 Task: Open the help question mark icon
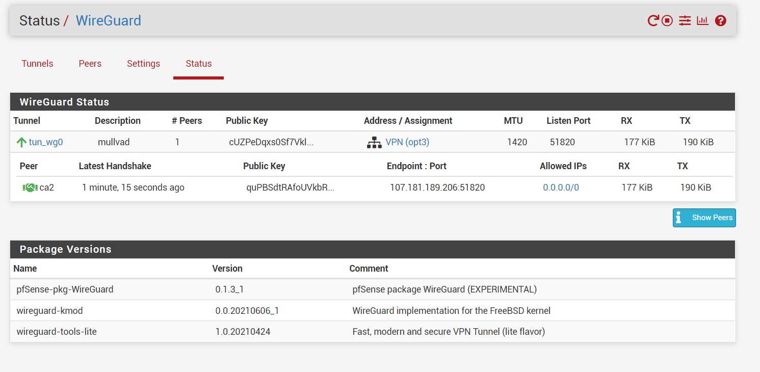coord(720,21)
